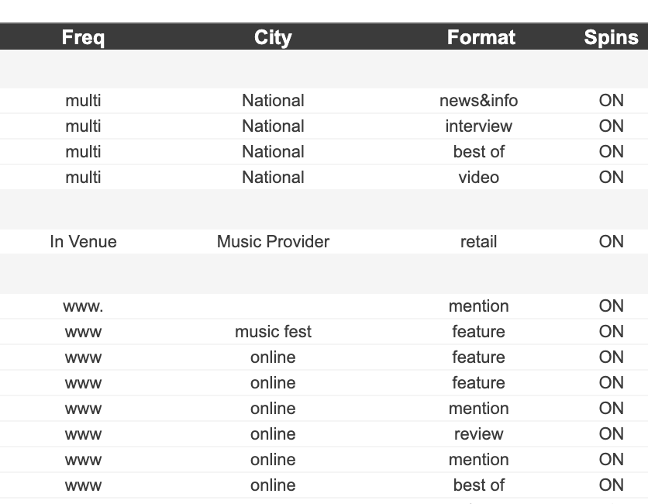Select the video format cell
Screen dimensions: 648x504
tap(478, 178)
